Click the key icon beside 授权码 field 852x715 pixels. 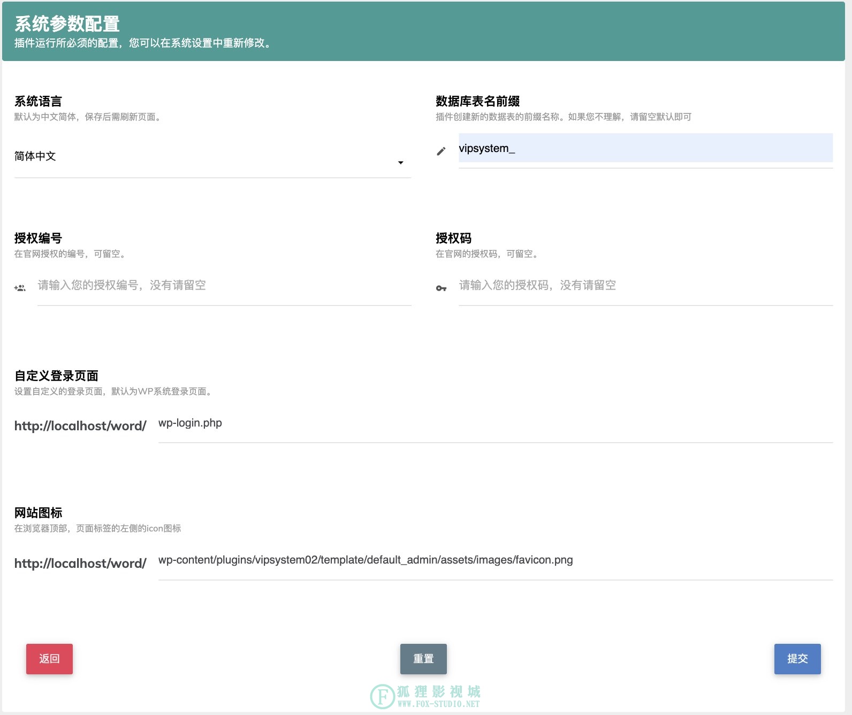[x=441, y=288]
